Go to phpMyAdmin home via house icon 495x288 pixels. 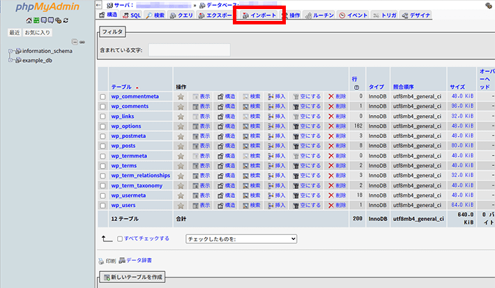click(x=29, y=20)
